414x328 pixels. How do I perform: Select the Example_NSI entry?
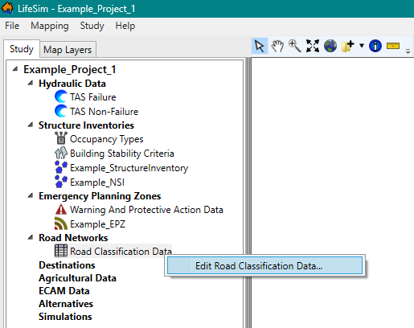coord(97,182)
